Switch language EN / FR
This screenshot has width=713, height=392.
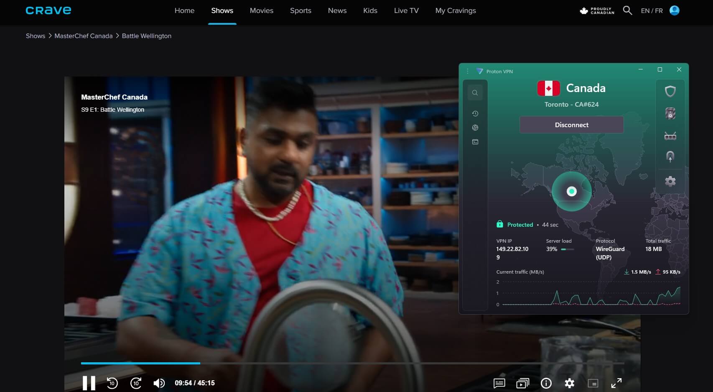652,11
